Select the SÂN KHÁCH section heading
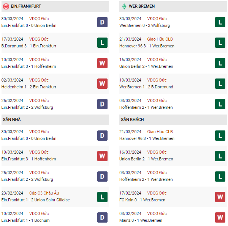 click(132, 119)
